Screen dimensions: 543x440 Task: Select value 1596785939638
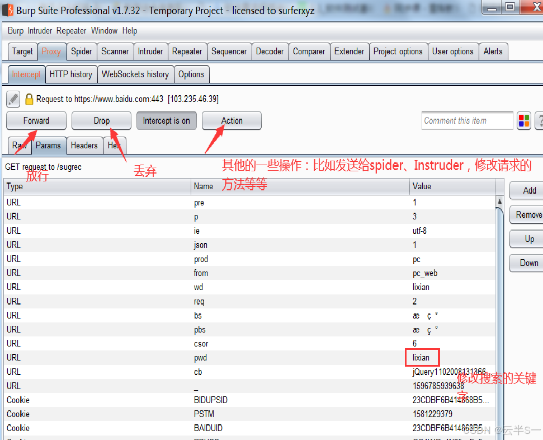[438, 386]
